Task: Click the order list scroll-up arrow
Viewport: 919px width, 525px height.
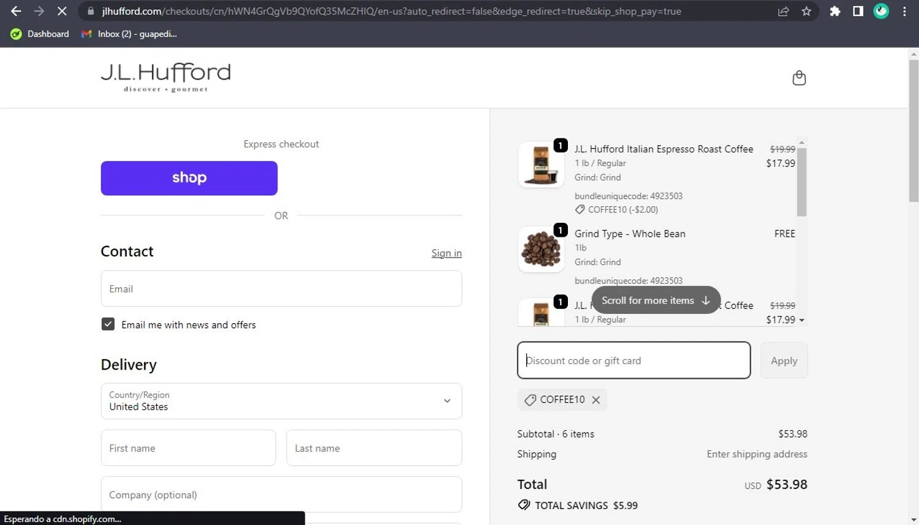Action: [x=801, y=143]
